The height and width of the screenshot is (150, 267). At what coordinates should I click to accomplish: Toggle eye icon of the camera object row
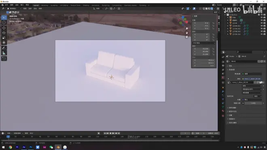tap(262, 20)
